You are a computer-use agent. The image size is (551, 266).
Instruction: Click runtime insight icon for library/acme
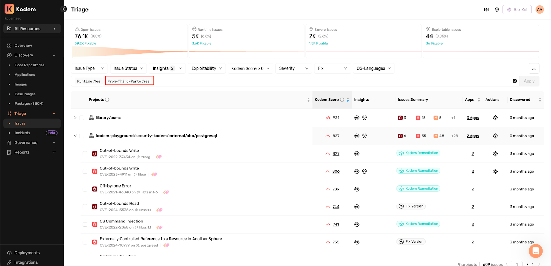[x=357, y=118]
